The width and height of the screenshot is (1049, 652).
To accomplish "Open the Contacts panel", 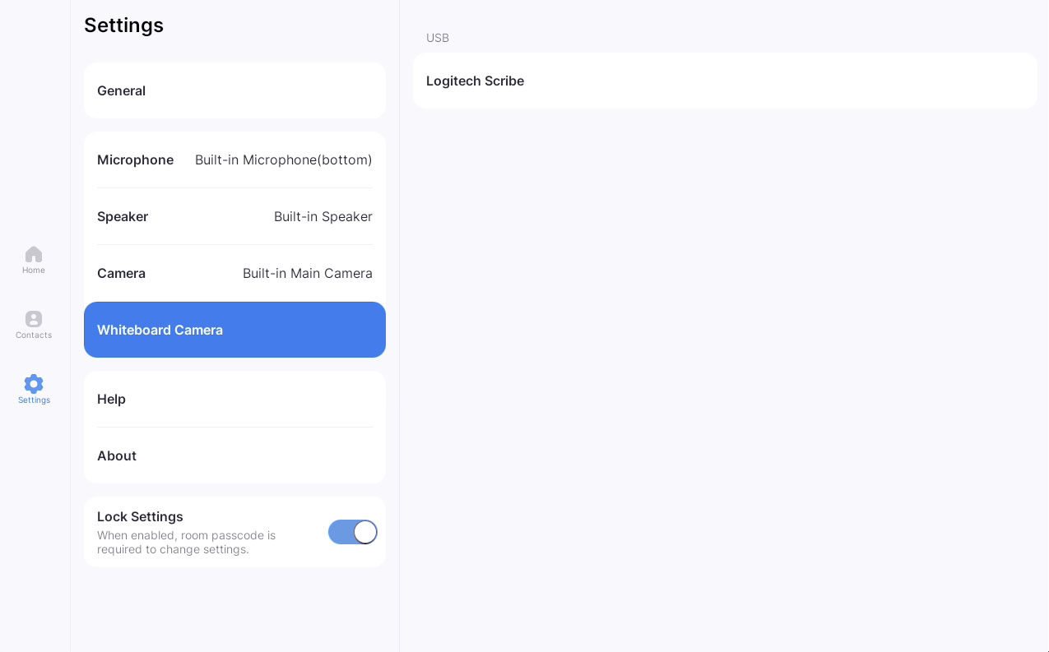I will (34, 325).
